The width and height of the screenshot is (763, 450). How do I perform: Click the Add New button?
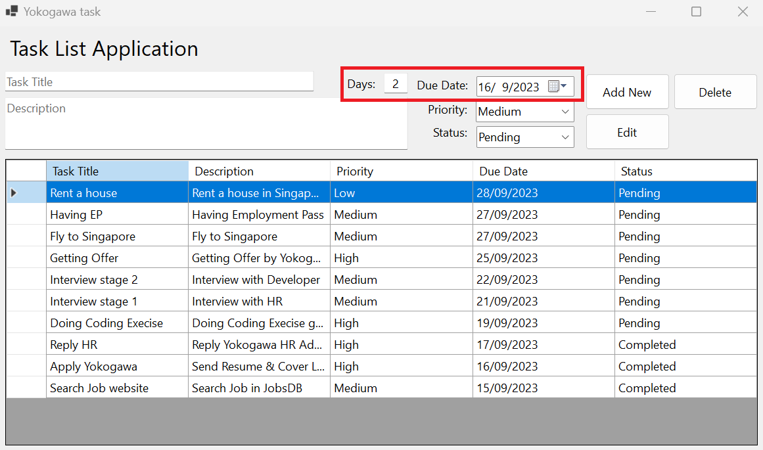627,91
